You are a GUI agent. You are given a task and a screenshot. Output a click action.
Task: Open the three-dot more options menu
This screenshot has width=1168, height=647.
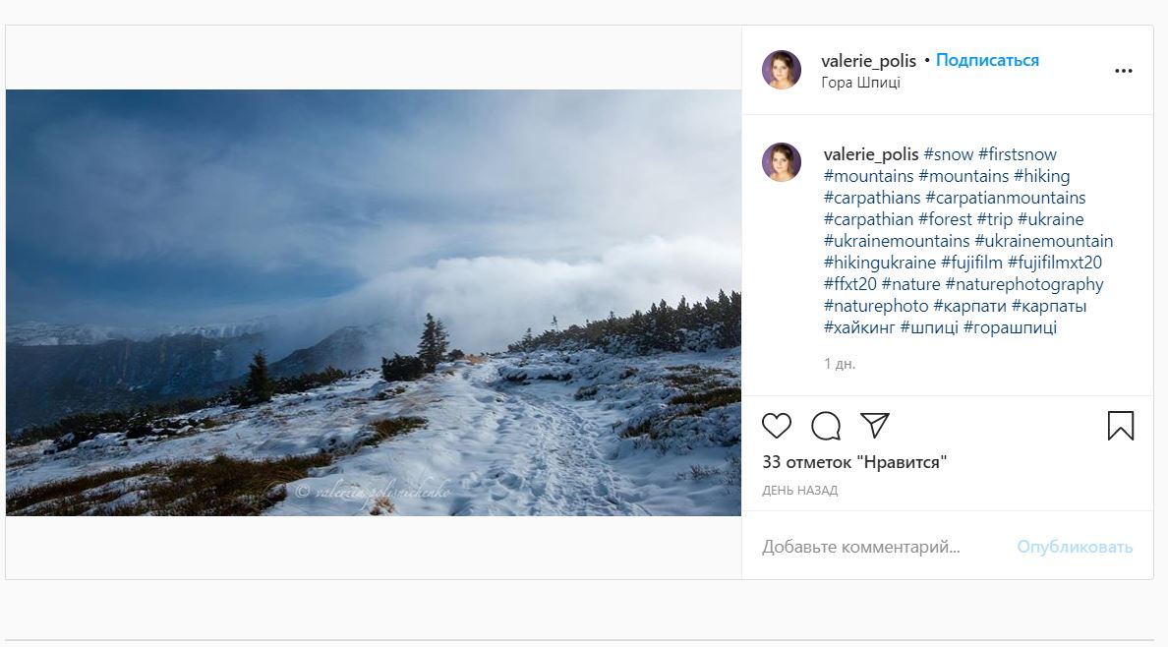[x=1124, y=71]
